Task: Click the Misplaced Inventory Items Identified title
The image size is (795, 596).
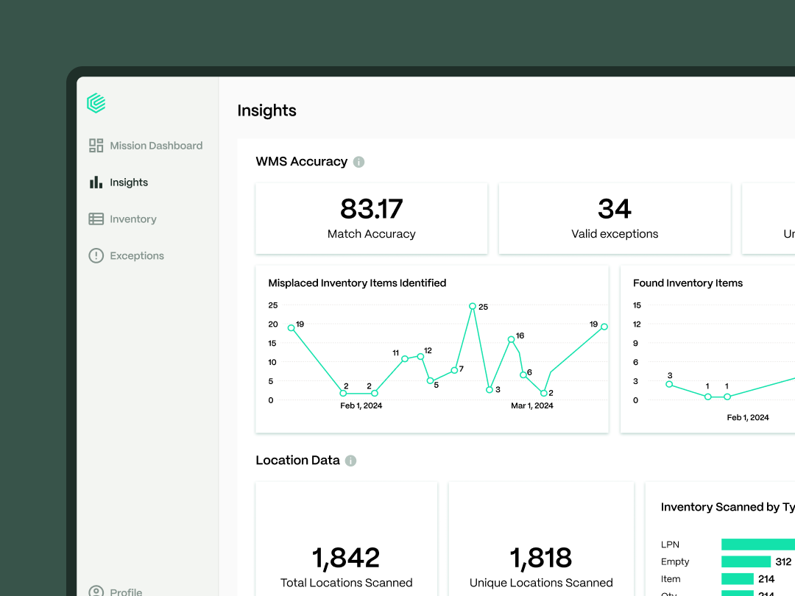Action: click(x=358, y=283)
